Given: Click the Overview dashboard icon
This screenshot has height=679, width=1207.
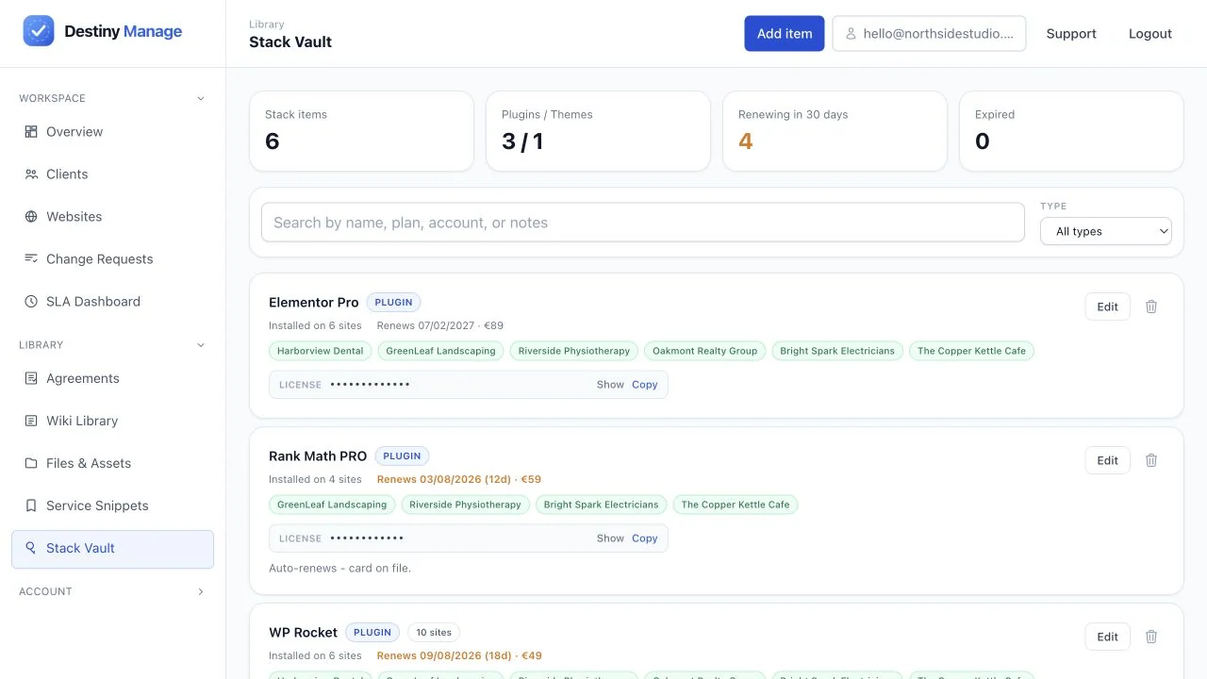Looking at the screenshot, I should click(31, 132).
